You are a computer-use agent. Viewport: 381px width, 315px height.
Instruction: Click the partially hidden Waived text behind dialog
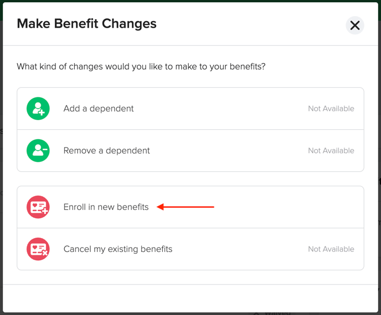[277, 313]
